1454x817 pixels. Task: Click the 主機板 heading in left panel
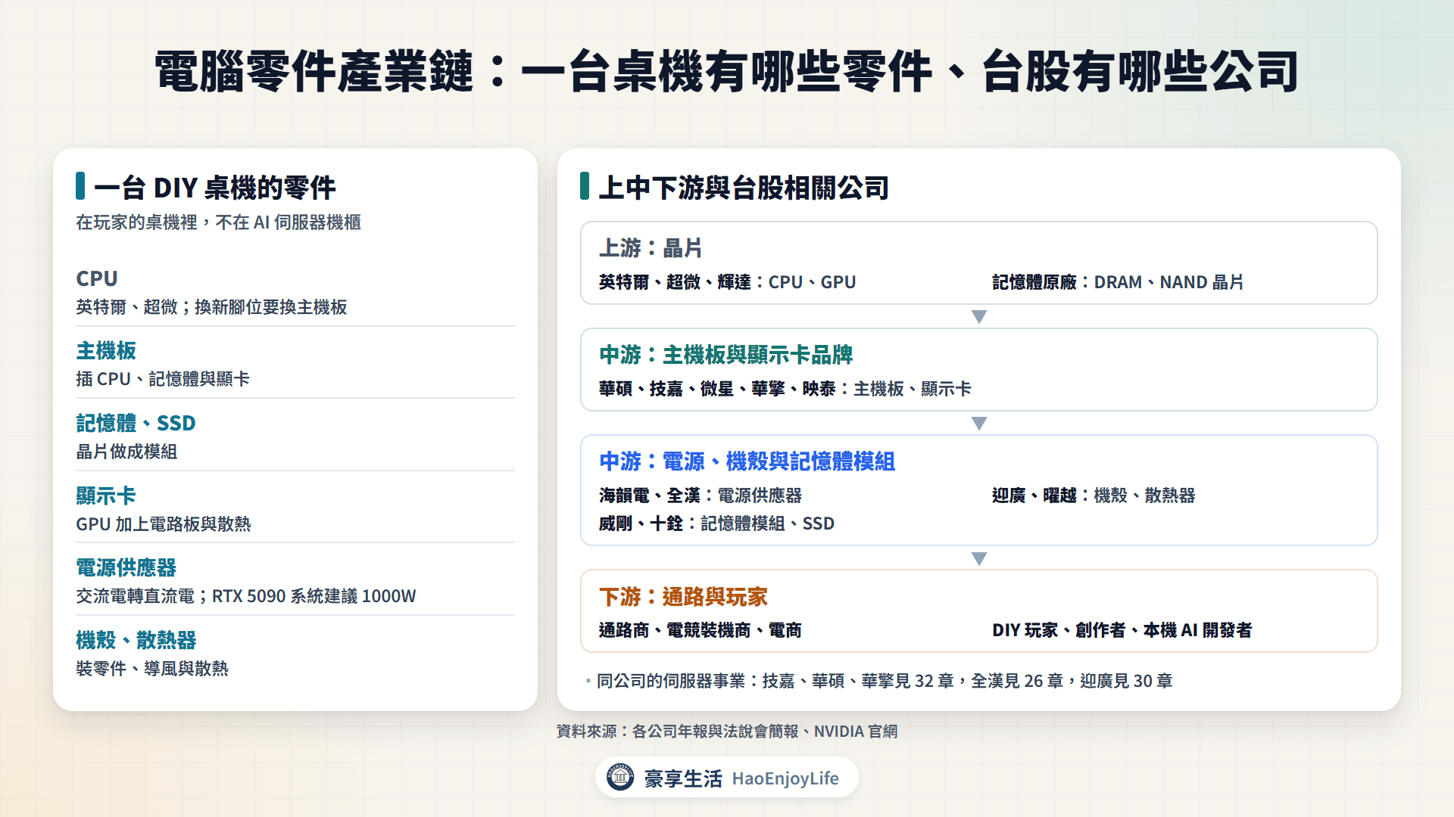pos(106,351)
